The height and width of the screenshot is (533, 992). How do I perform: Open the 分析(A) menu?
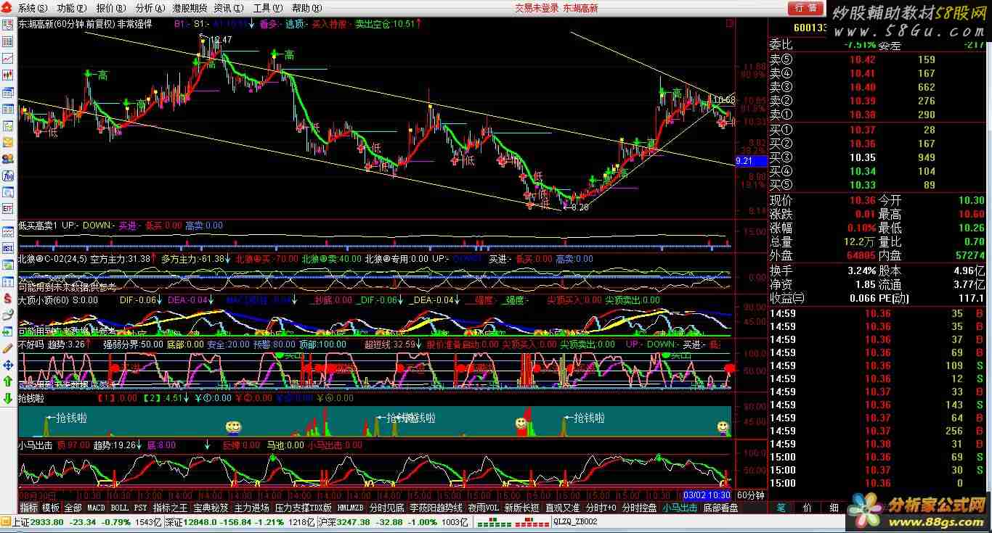(x=149, y=8)
